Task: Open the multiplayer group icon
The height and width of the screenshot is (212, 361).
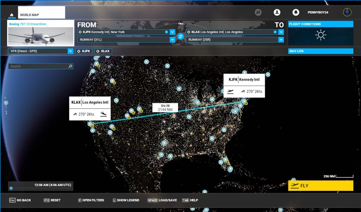Action: click(x=258, y=12)
